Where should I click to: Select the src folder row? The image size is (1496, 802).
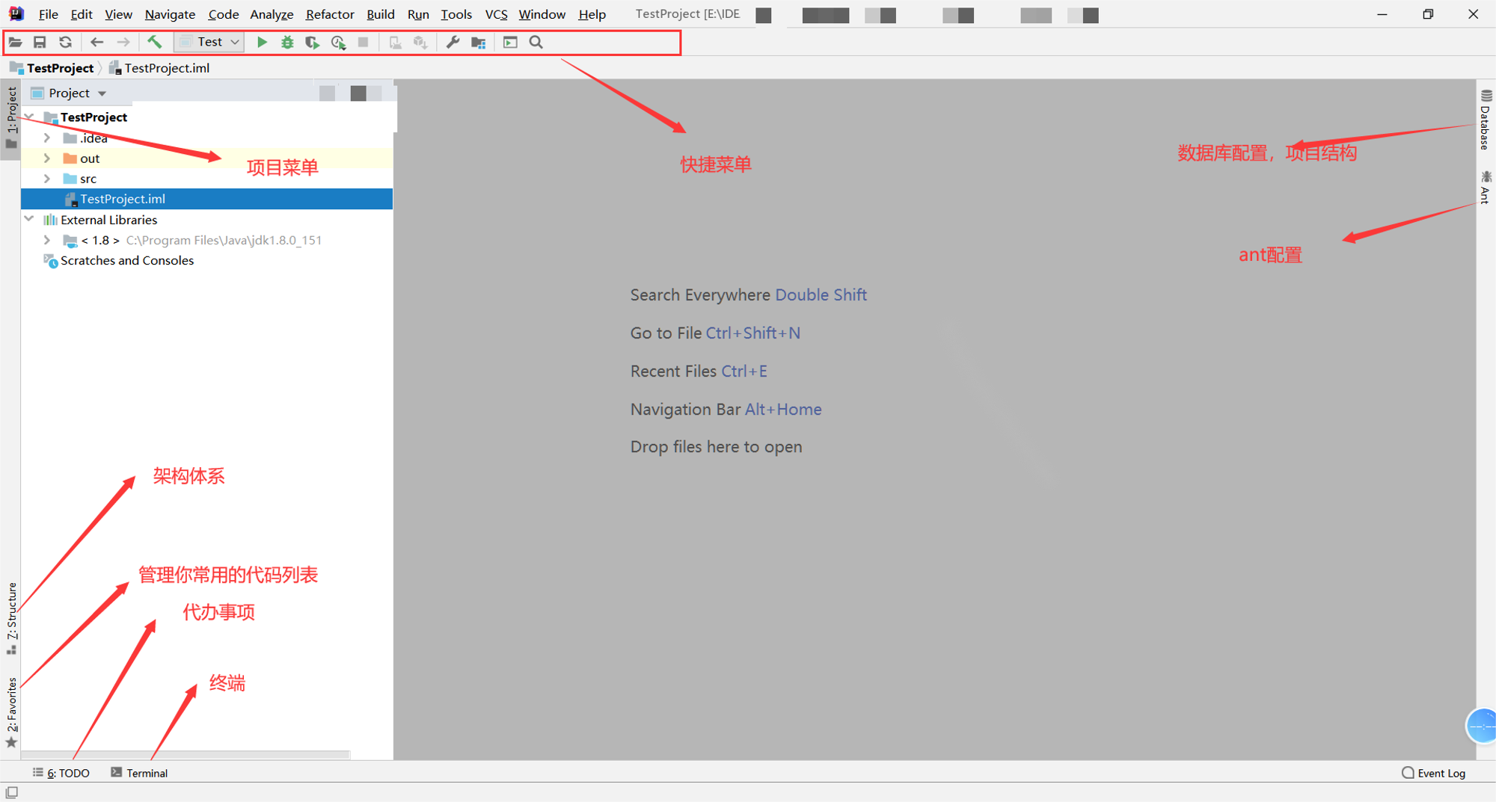[x=206, y=179]
